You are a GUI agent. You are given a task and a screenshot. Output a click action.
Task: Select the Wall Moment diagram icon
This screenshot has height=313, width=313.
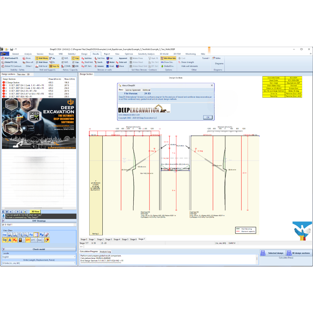coord(42,58)
